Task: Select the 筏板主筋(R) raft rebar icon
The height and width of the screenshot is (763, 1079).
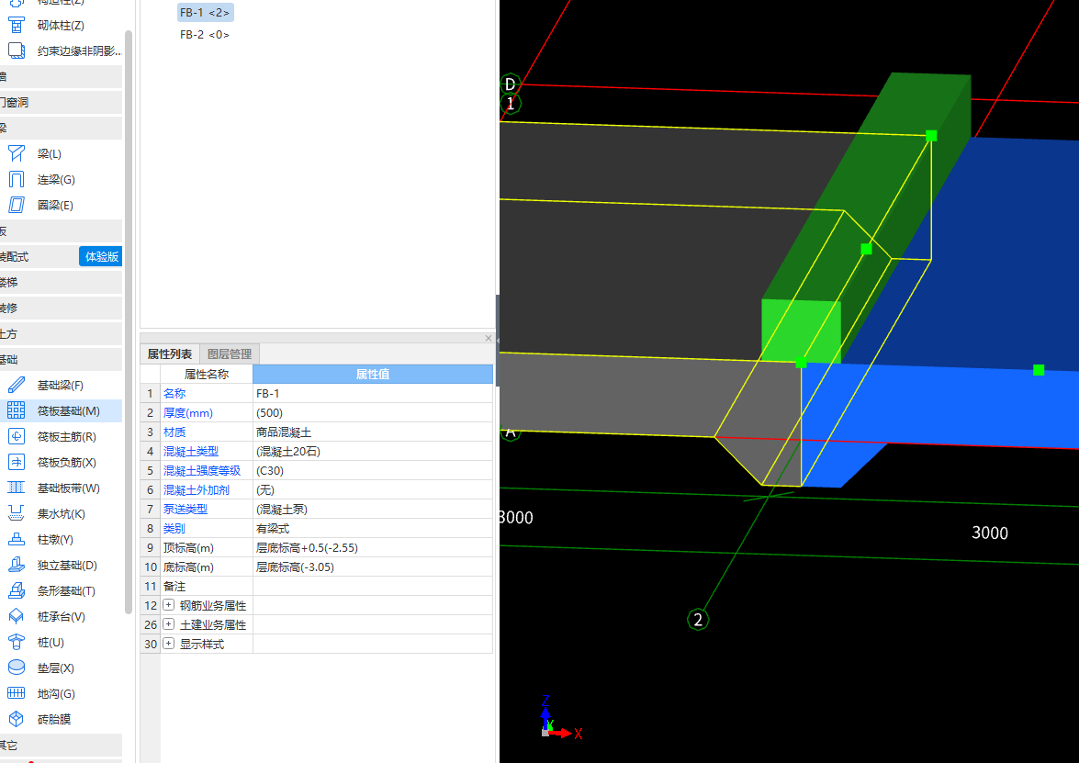Action: [x=17, y=436]
